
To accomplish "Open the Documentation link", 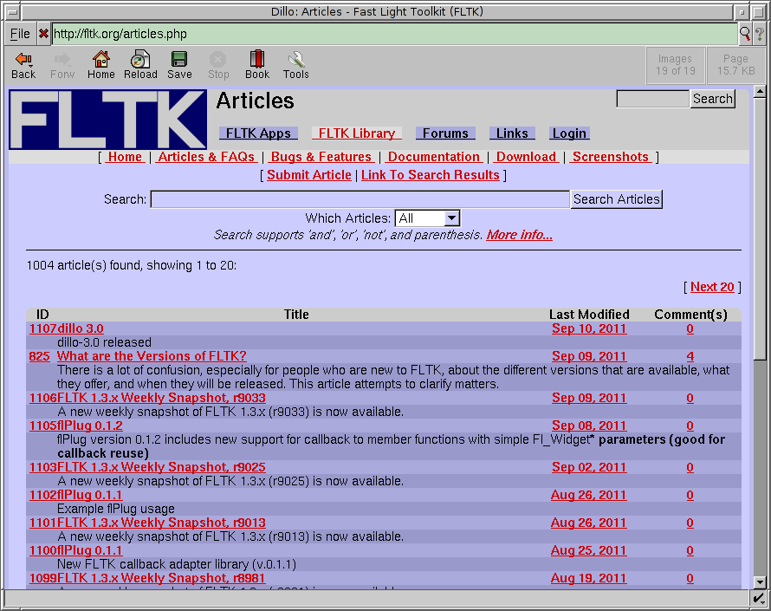I will tap(433, 157).
